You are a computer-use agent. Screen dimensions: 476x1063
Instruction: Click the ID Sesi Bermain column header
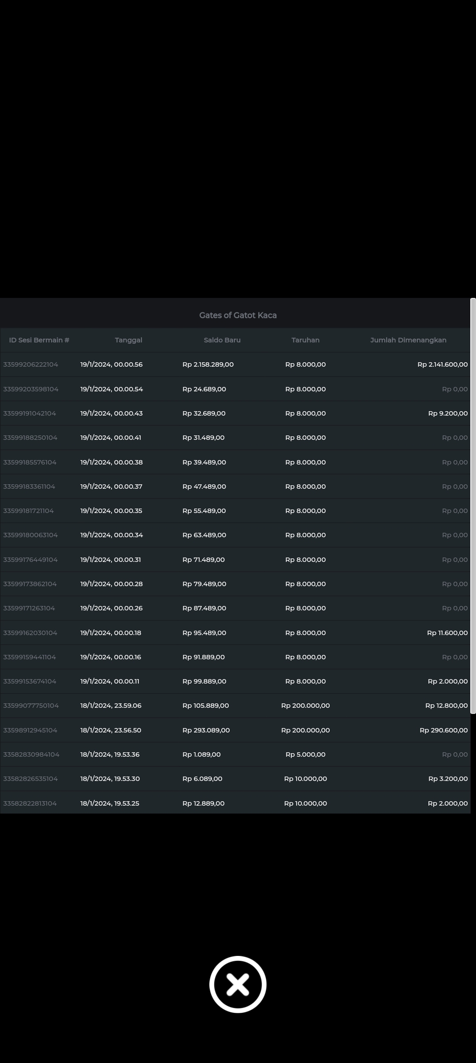[39, 340]
